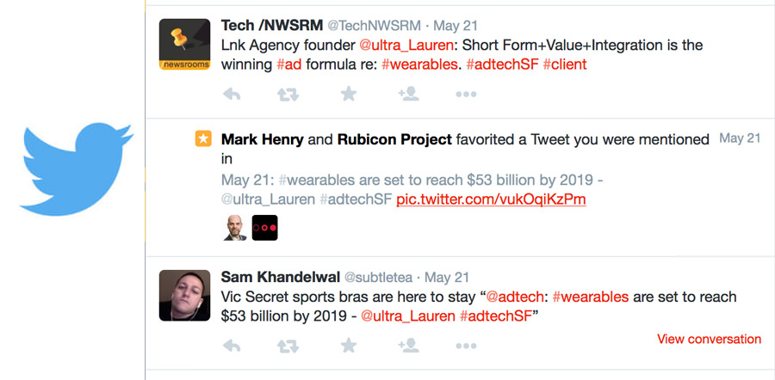Click the blue Twitter bird logo
775x380 pixels.
[77, 167]
